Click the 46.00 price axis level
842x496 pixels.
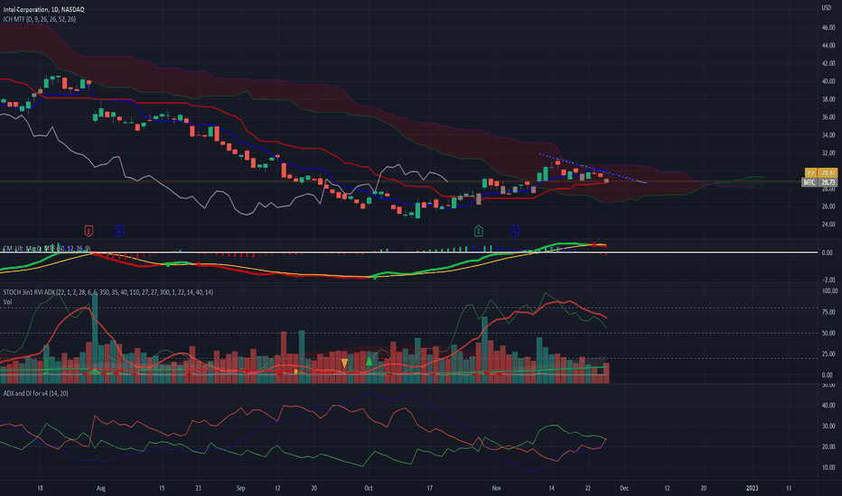(x=828, y=27)
